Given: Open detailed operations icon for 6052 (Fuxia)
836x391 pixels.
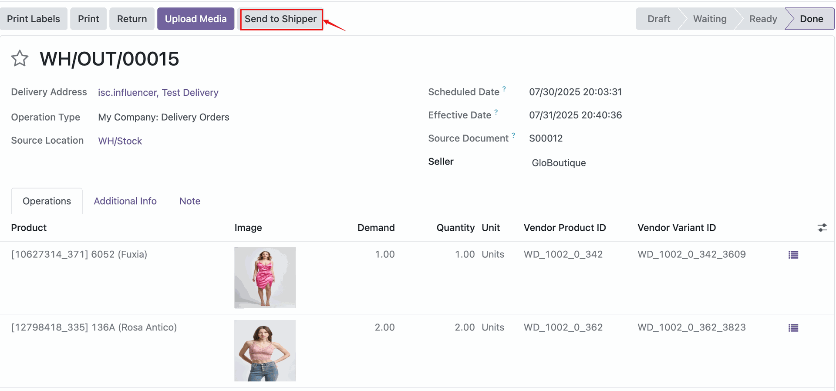Looking at the screenshot, I should point(793,255).
